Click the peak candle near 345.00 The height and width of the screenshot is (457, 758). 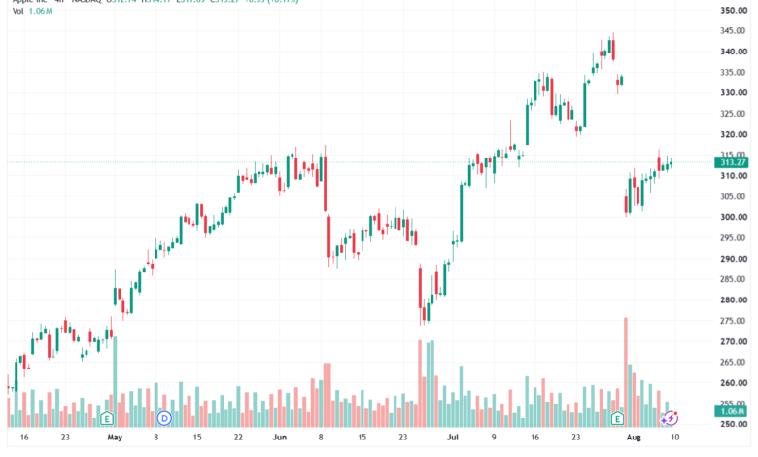click(x=613, y=50)
